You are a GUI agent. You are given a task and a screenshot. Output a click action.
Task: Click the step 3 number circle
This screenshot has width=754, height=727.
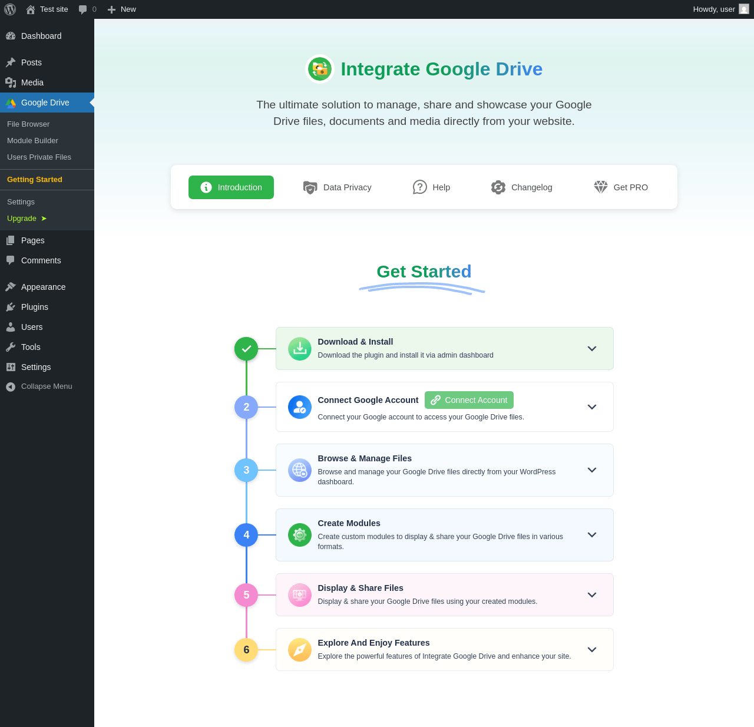click(246, 470)
